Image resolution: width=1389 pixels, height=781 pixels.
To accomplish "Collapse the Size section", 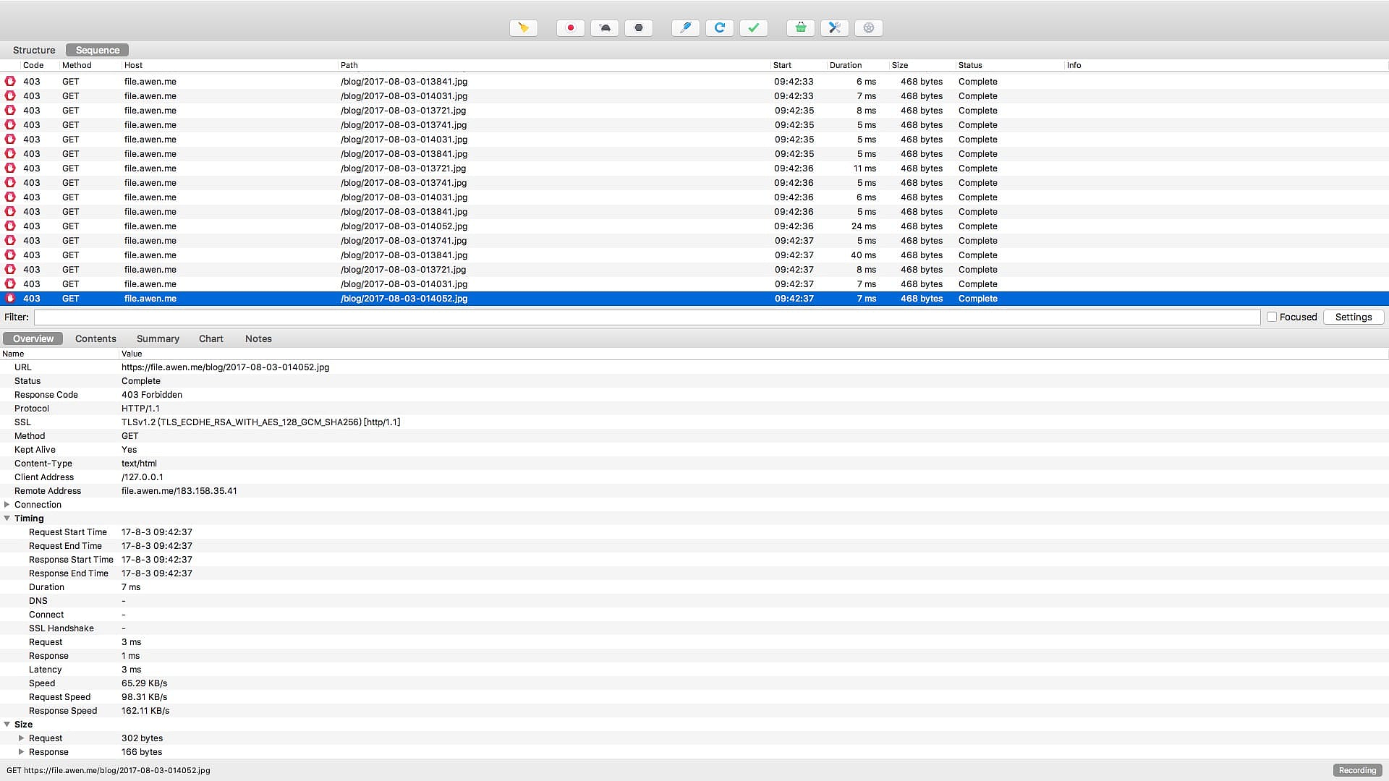I will pyautogui.click(x=7, y=725).
